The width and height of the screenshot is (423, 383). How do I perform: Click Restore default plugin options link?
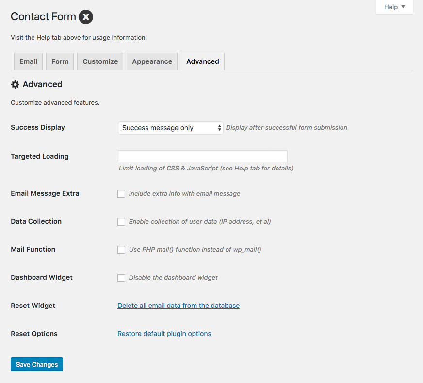pyautogui.click(x=164, y=334)
